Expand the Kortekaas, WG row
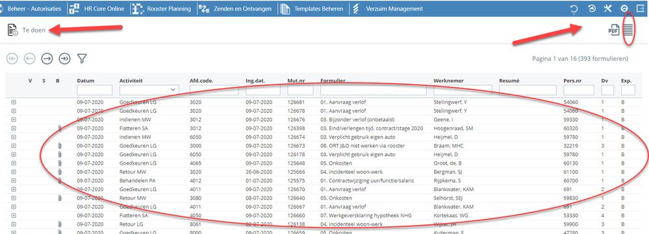 coord(13,215)
